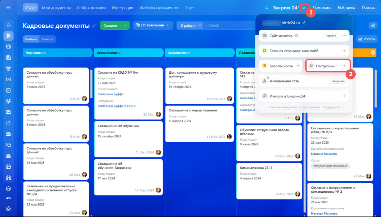Screen dimensions: 381x217
Task: Open three-dots menu for Сайт-визитка
Action: [x=344, y=36]
